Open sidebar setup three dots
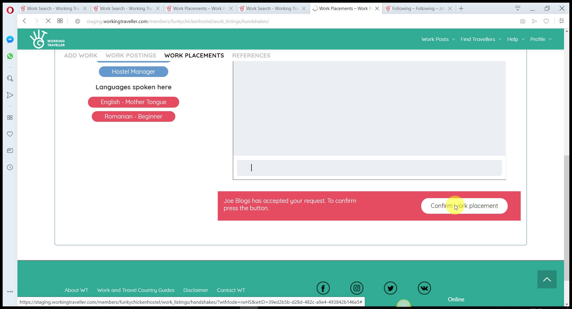This screenshot has width=572, height=309. tap(10, 292)
